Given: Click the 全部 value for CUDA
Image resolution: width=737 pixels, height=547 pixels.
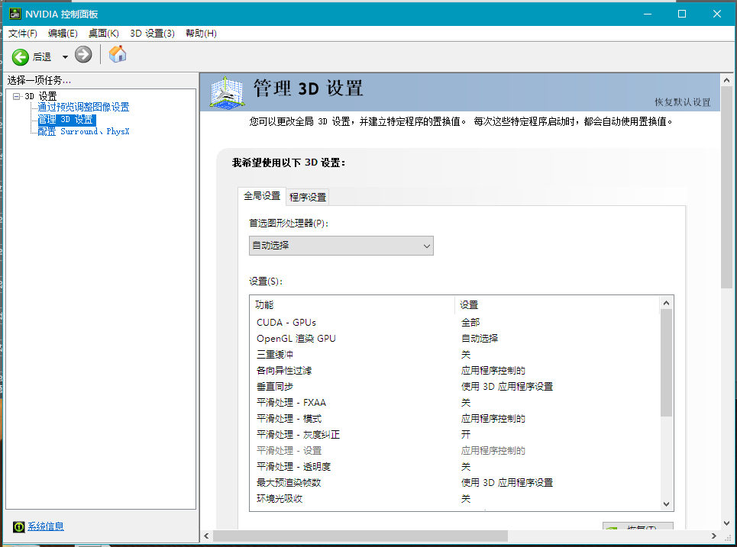Looking at the screenshot, I should tap(470, 323).
